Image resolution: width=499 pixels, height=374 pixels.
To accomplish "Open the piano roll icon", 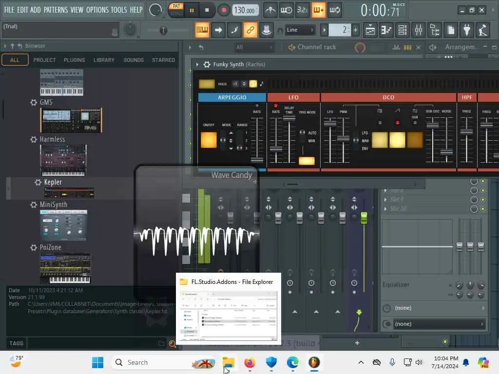I will (386, 30).
